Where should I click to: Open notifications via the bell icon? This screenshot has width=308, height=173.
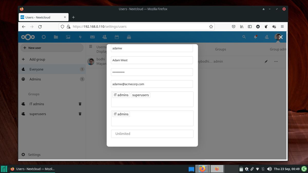pyautogui.click(x=255, y=37)
